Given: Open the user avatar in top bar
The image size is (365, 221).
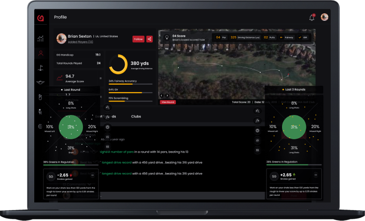Looking at the screenshot, I should pyautogui.click(x=325, y=17).
